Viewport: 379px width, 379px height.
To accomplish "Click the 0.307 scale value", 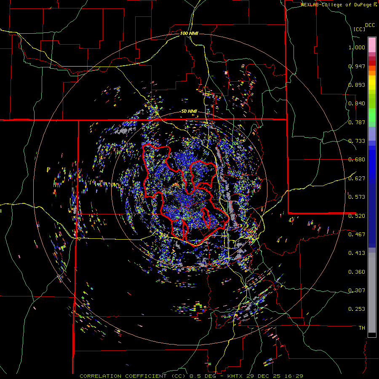I will click(357, 290).
